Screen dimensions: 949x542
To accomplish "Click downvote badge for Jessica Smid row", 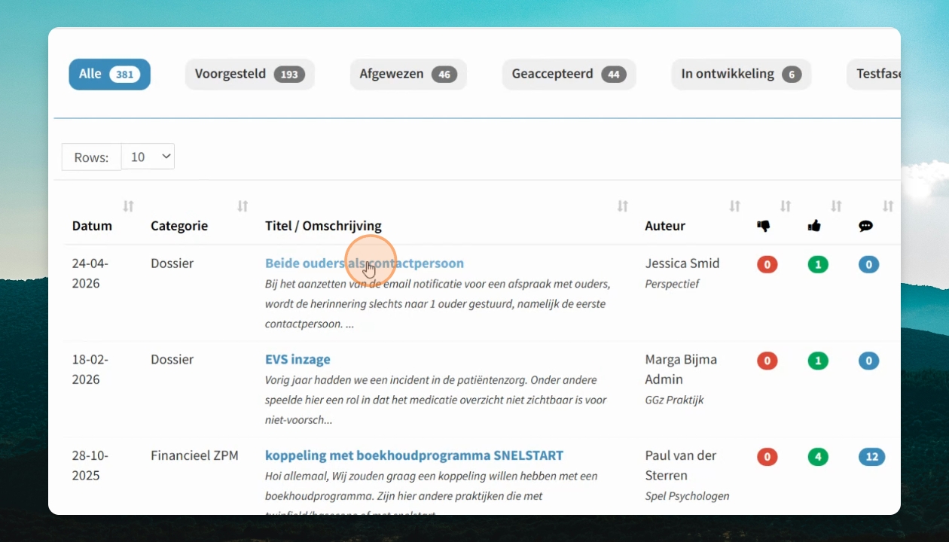I will click(767, 264).
